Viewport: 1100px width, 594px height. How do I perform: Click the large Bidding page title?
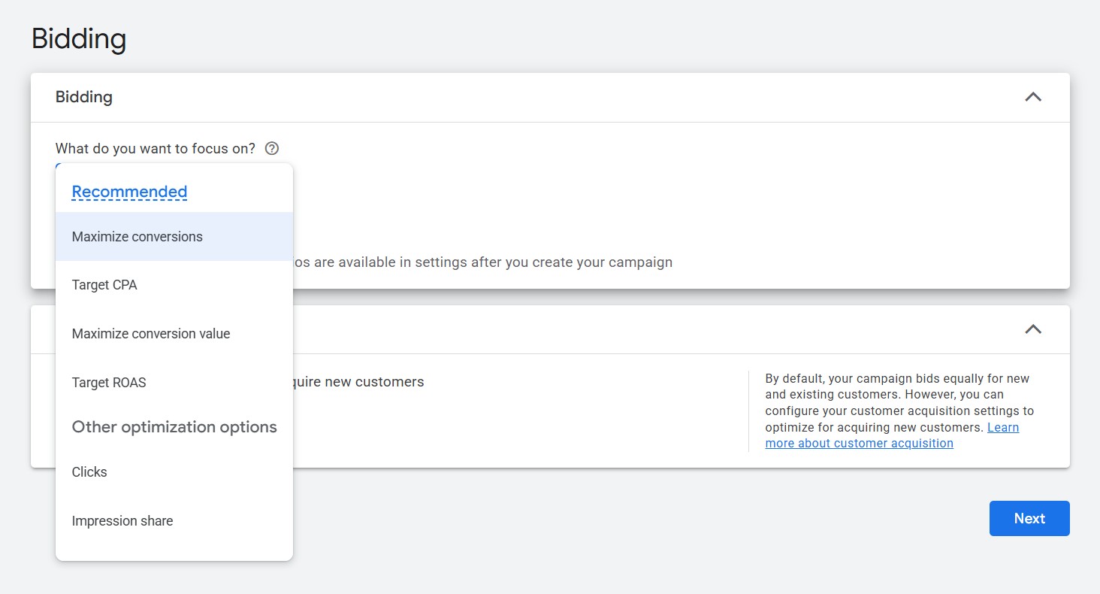click(79, 38)
